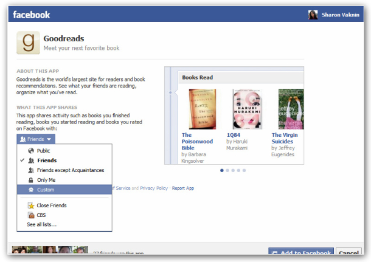Go to the fifth preview slide dot
Viewport: 371px width, 262px height.
[244, 170]
